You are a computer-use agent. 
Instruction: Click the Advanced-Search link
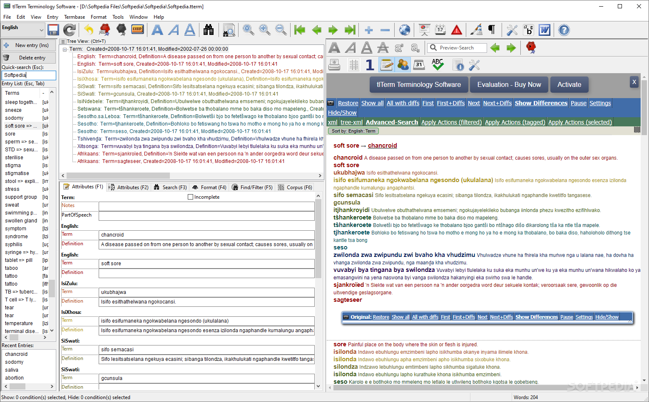(x=392, y=122)
